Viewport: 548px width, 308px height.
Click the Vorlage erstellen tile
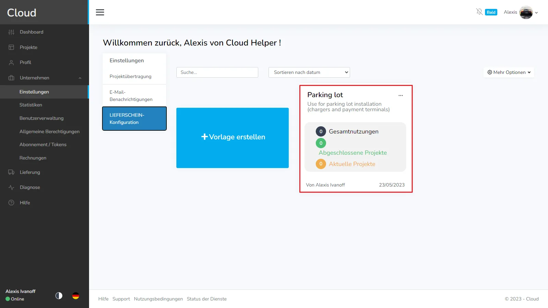(233, 138)
